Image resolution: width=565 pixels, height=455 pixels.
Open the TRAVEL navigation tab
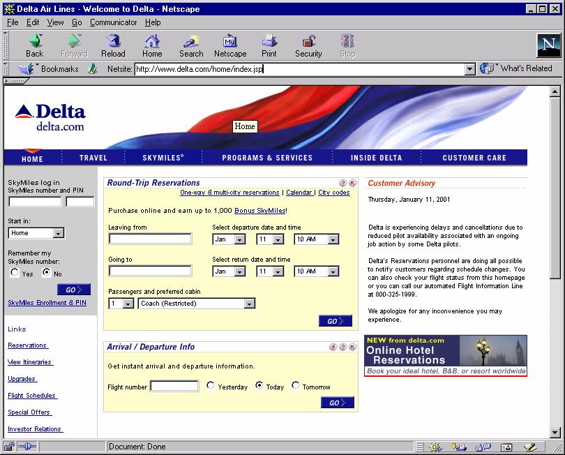(x=93, y=158)
